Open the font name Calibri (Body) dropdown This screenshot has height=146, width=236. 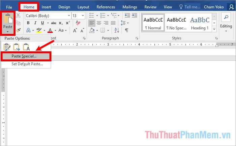(69, 16)
